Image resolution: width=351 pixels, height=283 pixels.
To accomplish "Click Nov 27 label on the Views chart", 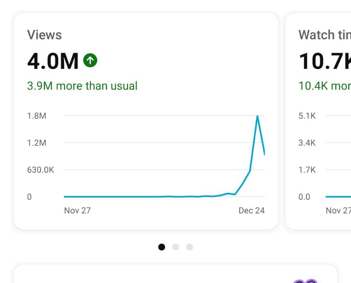I will click(x=77, y=210).
